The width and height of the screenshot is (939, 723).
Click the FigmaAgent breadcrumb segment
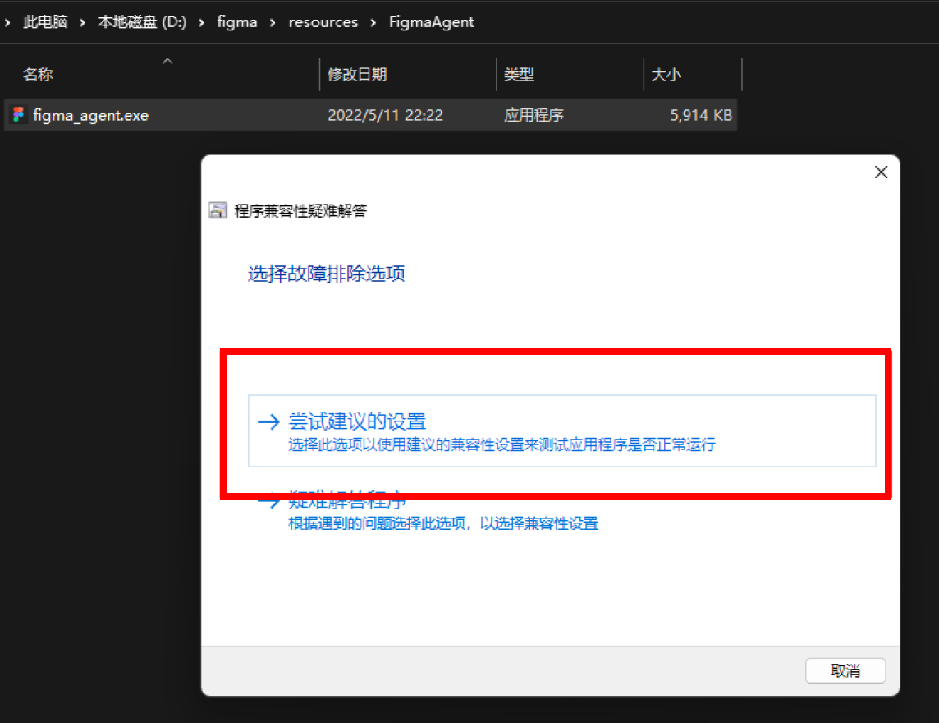431,22
